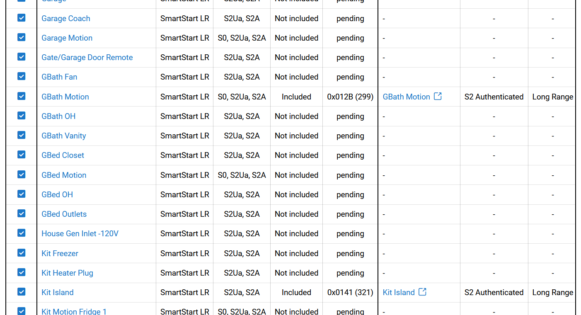Open the Garage Motion entry link

click(x=67, y=38)
